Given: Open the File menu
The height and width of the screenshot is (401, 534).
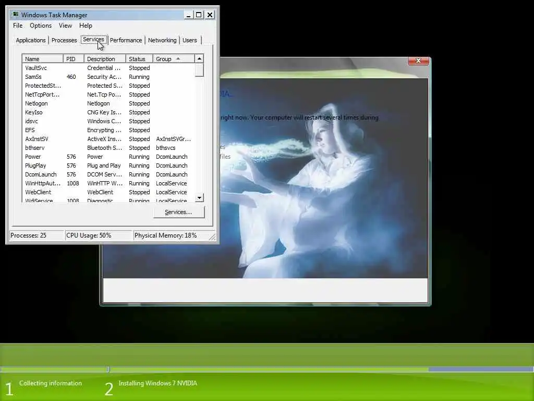Looking at the screenshot, I should 18,26.
